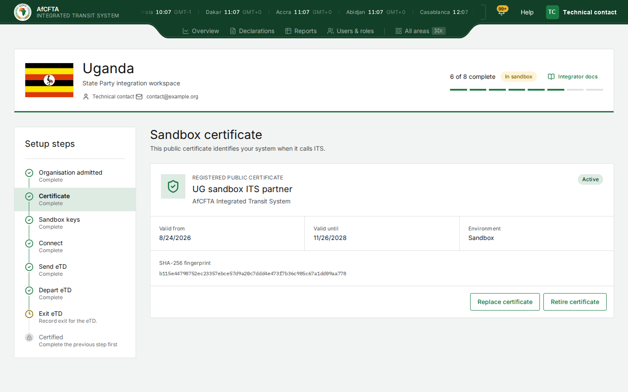Click the Reports table icon
628x392 pixels.
click(x=288, y=31)
